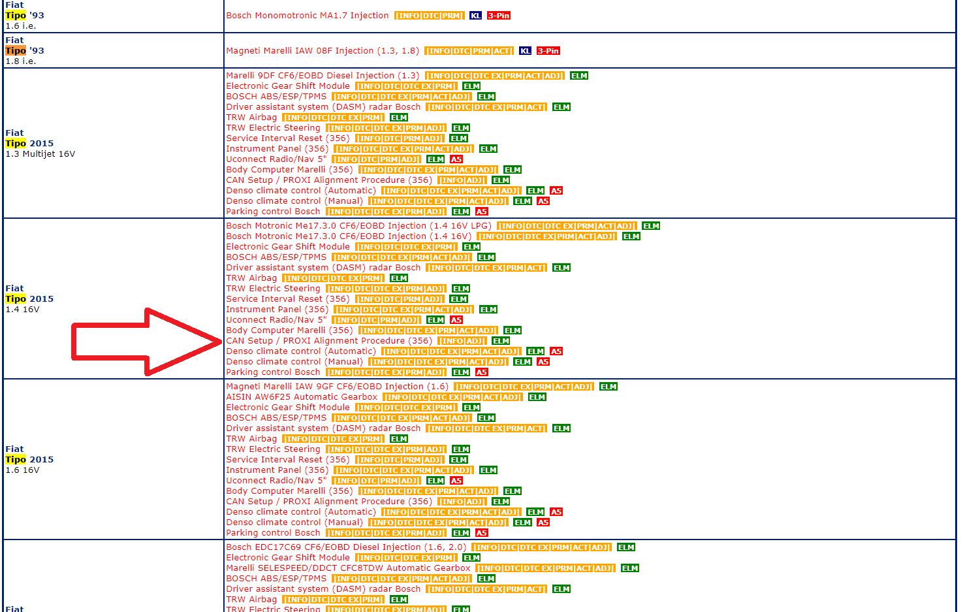Screen dimensions: 963x612
Task: Select the 'Tipo '93 1.6 i.e.' model cell
Action: click(x=114, y=16)
